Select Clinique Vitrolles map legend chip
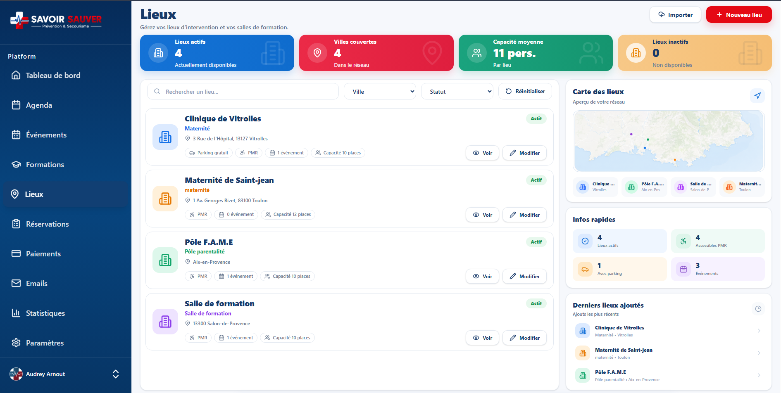781x393 pixels. [x=595, y=187]
